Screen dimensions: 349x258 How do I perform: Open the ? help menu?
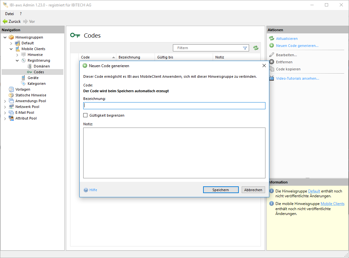click(x=21, y=14)
